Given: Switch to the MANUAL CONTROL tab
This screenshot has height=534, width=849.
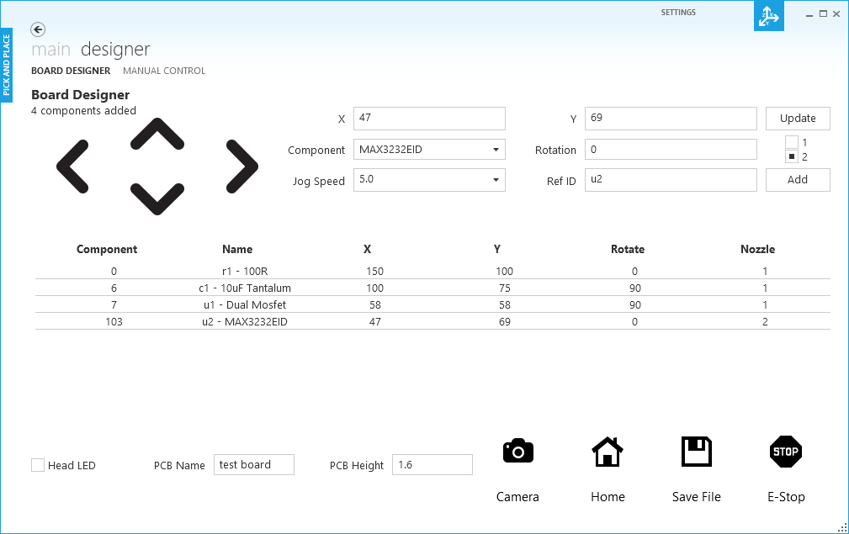Looking at the screenshot, I should tap(163, 71).
